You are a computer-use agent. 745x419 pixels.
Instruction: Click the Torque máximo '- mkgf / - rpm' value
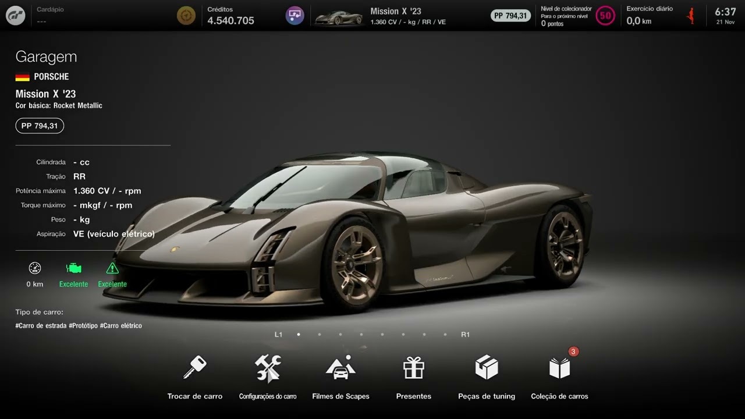pos(102,205)
